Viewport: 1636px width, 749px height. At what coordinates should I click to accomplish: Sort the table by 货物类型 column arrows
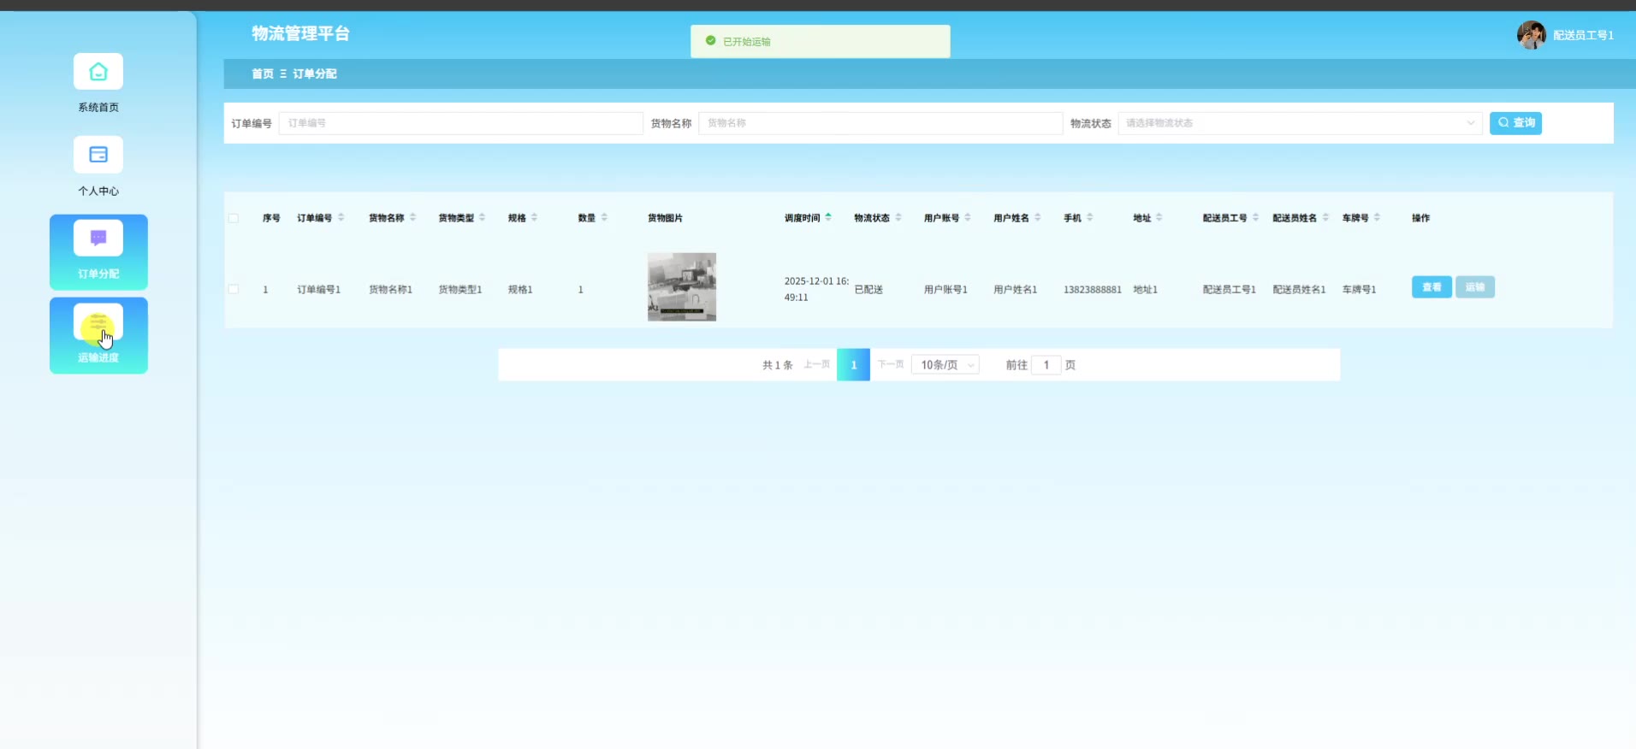[482, 217]
